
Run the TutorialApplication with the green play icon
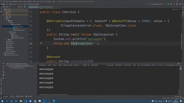(x=166, y=4)
